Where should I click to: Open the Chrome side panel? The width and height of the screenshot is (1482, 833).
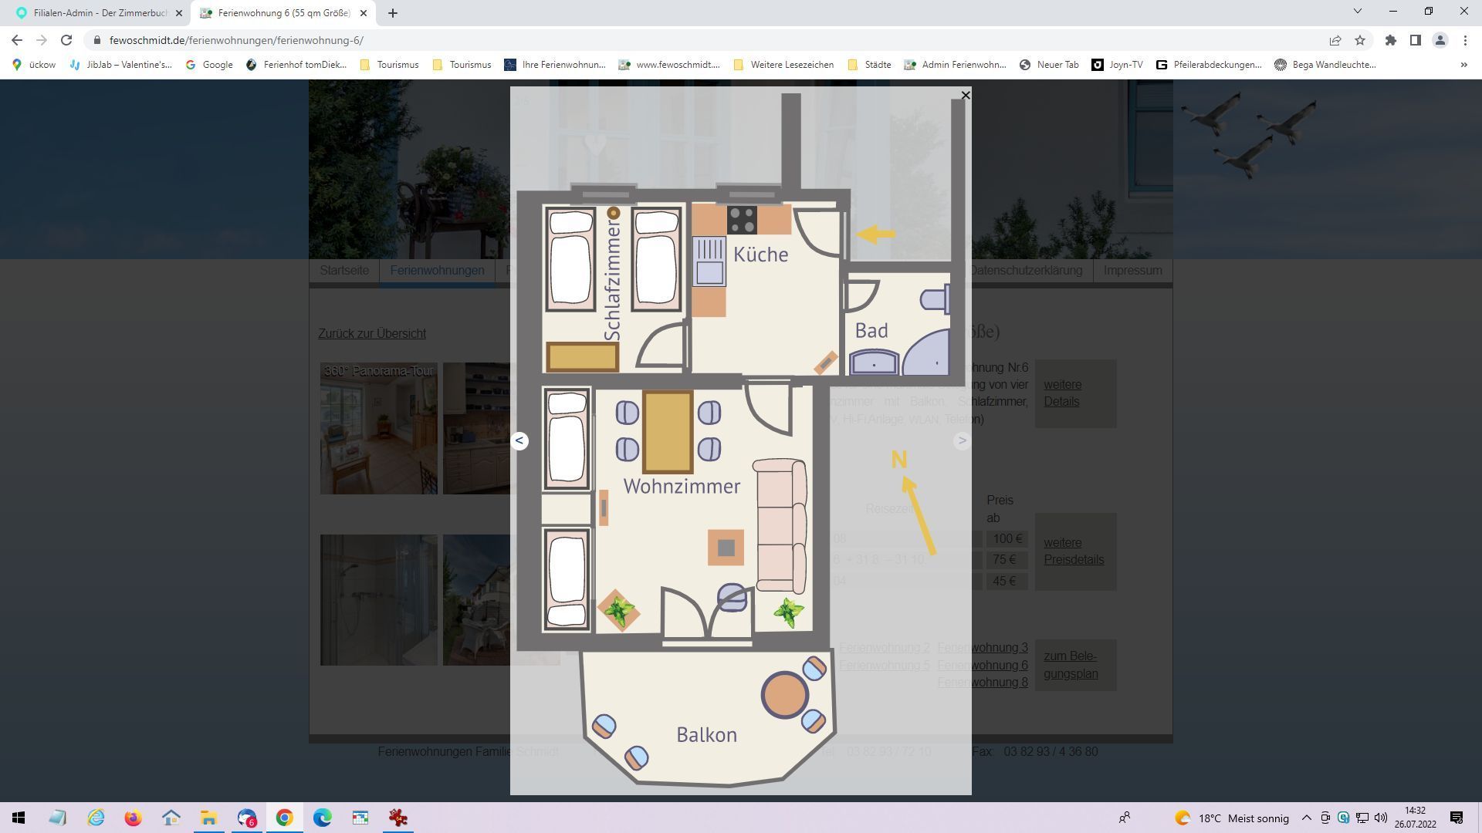coord(1415,40)
